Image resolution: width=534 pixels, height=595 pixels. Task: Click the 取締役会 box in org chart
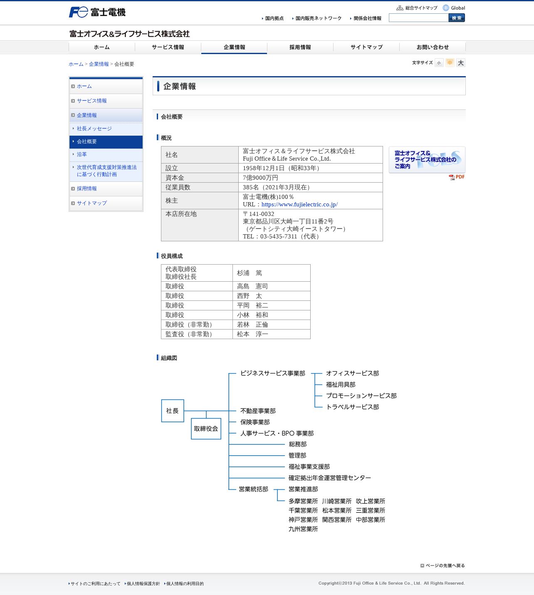206,429
